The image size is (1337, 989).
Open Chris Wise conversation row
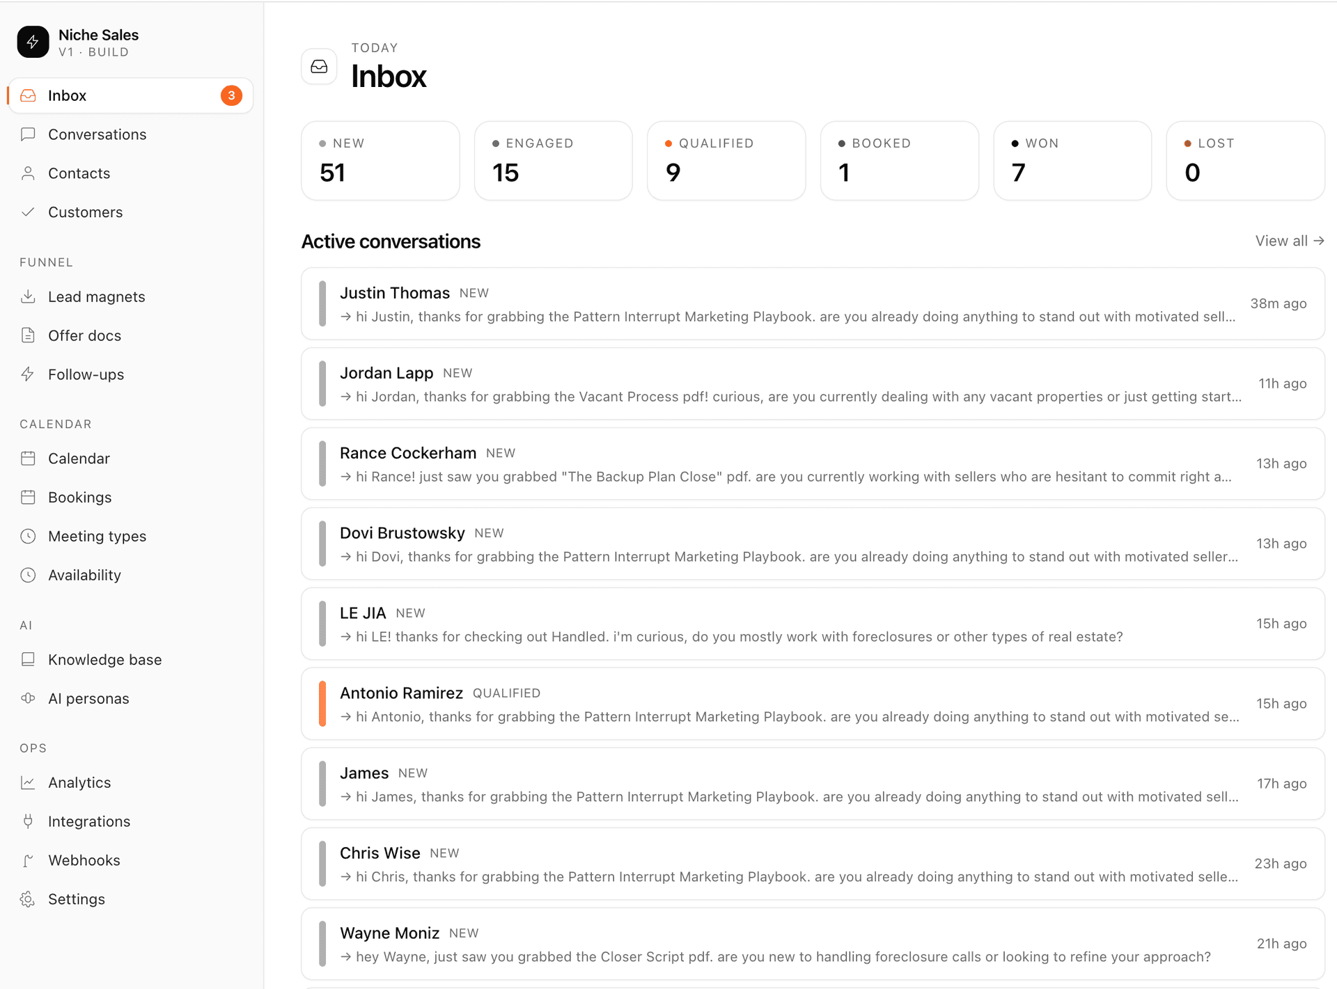click(x=813, y=864)
